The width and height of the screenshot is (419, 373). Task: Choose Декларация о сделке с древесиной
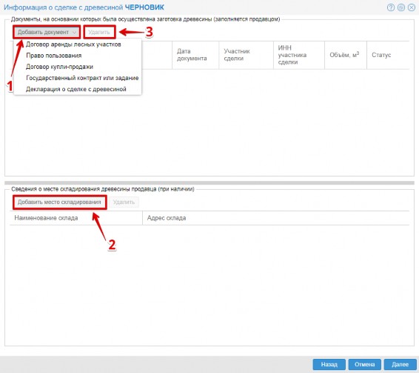click(x=76, y=90)
